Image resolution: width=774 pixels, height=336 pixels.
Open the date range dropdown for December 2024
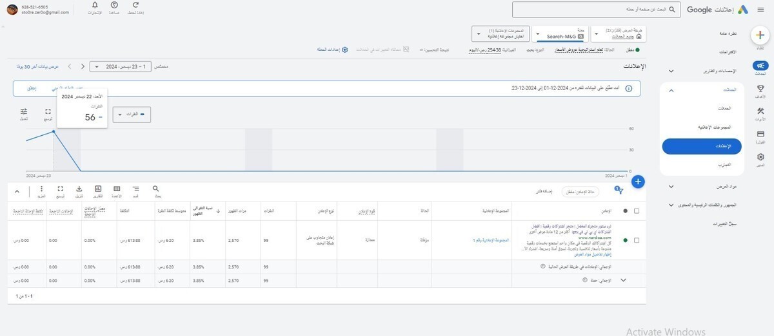126,66
